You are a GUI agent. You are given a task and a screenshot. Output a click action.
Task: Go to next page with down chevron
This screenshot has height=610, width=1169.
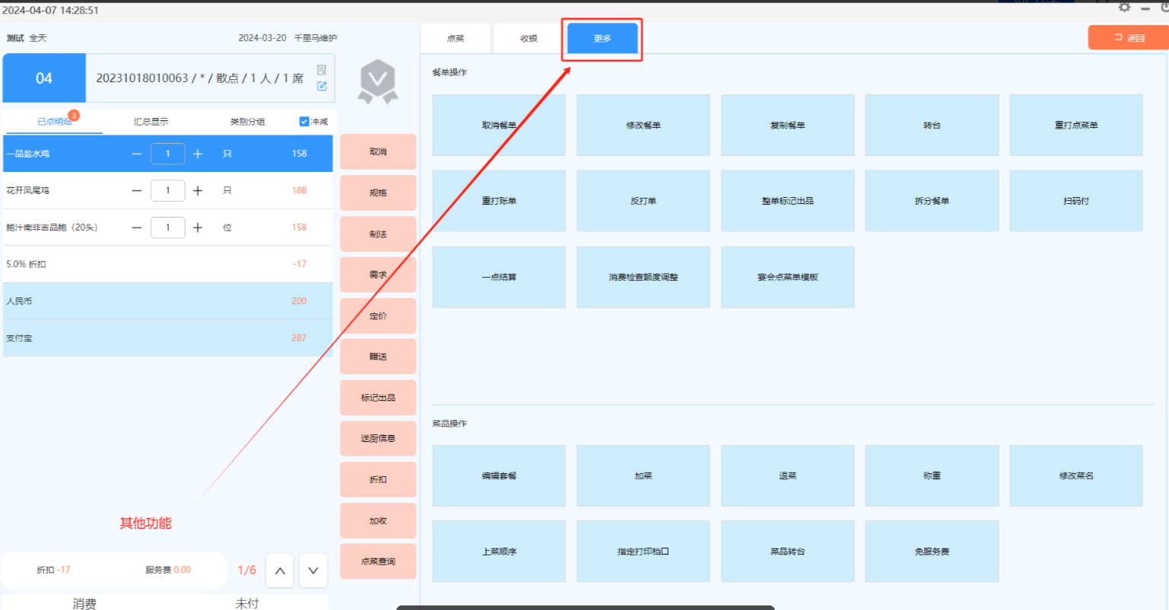click(313, 571)
